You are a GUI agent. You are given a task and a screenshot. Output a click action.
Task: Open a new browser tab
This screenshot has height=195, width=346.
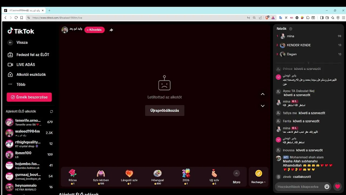point(49,11)
